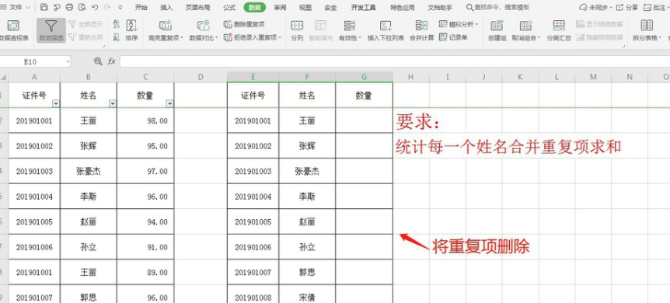Expand the Name Box dropdown arrow
This screenshot has height=303, width=670.
pyautogui.click(x=68, y=62)
